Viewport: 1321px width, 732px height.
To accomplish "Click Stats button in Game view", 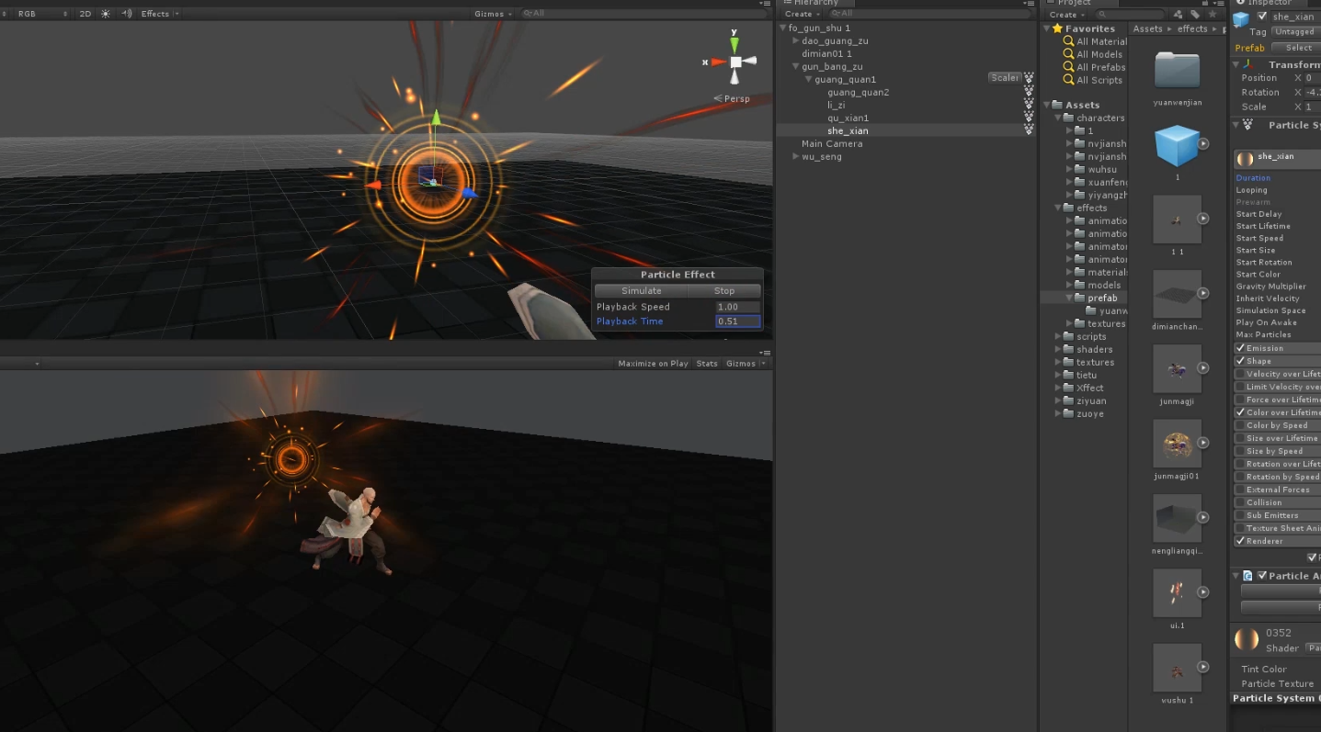I will [707, 363].
